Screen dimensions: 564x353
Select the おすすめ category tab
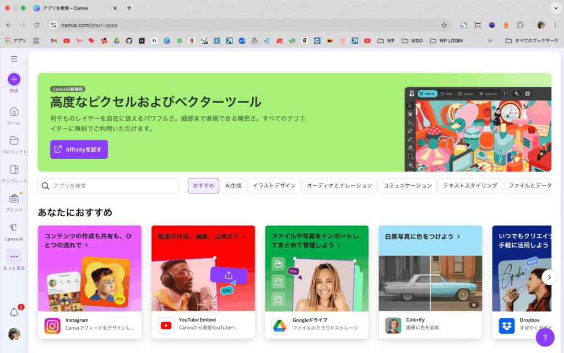pos(203,186)
